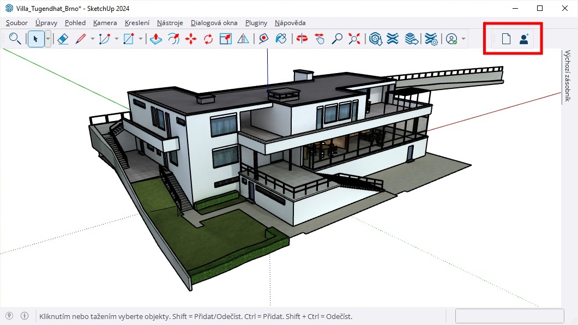This screenshot has width=578, height=325.
Task: Open the Pluginy menu
Action: pos(256,23)
